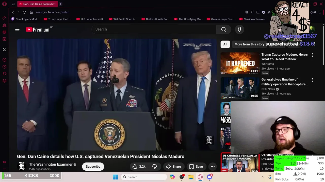
Task: Open the X (Twitter) sidebar panel
Action: [x=4, y=50]
